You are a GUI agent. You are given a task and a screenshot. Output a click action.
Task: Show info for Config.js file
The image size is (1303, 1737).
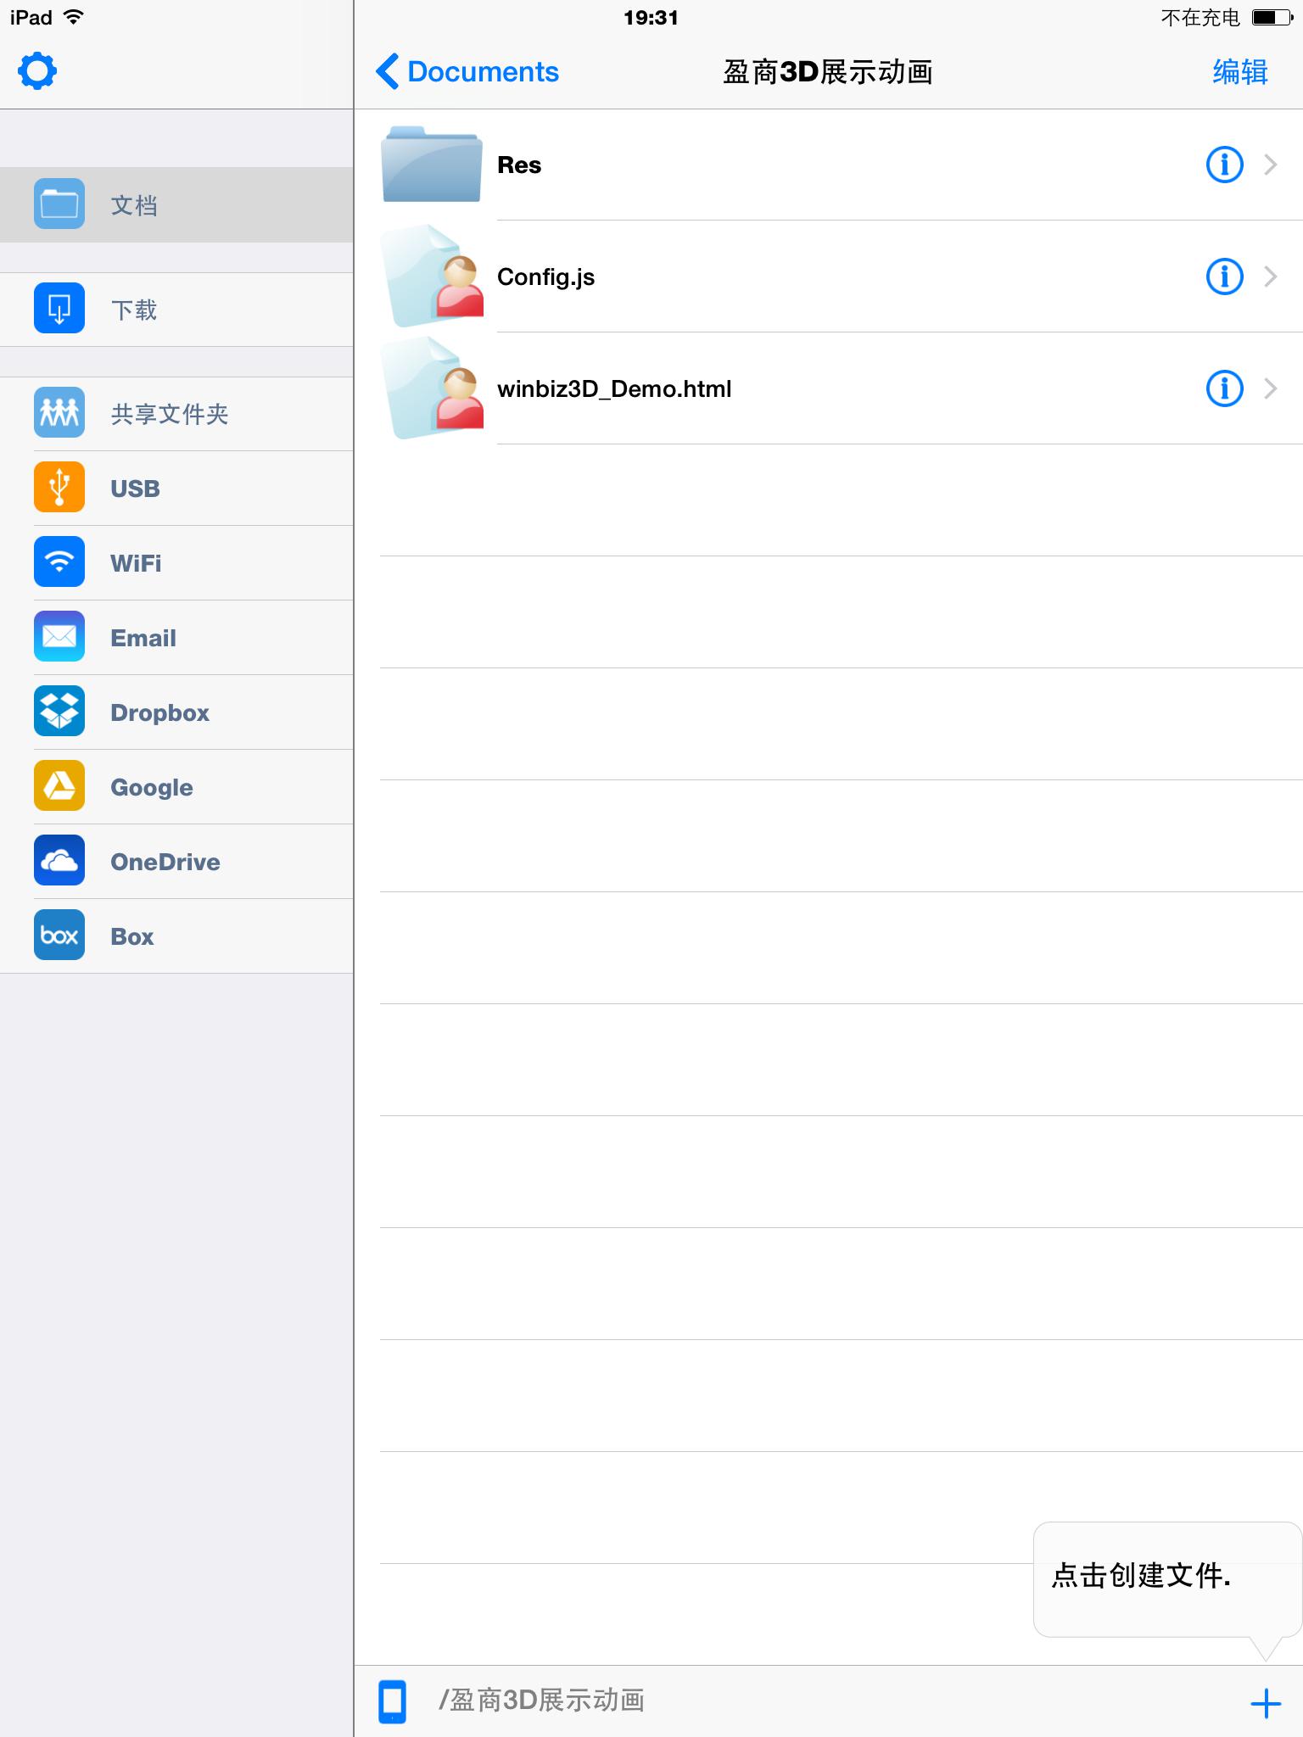click(x=1224, y=276)
